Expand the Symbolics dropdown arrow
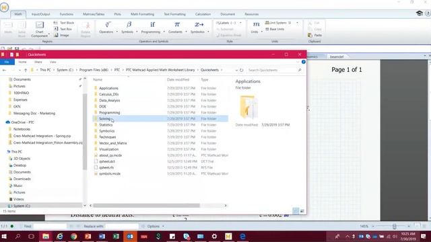The width and height of the screenshot is (431, 242). (208, 32)
